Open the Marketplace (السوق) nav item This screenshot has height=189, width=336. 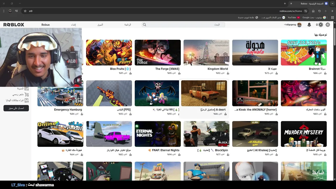[100, 25]
